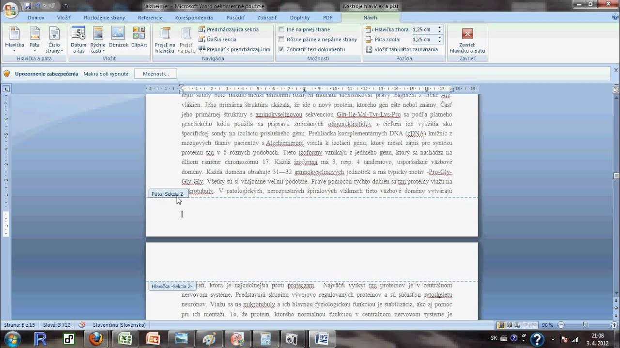Viewport: 620px width, 348px height.
Task: Click the zoom slider handle
Action: click(585, 325)
